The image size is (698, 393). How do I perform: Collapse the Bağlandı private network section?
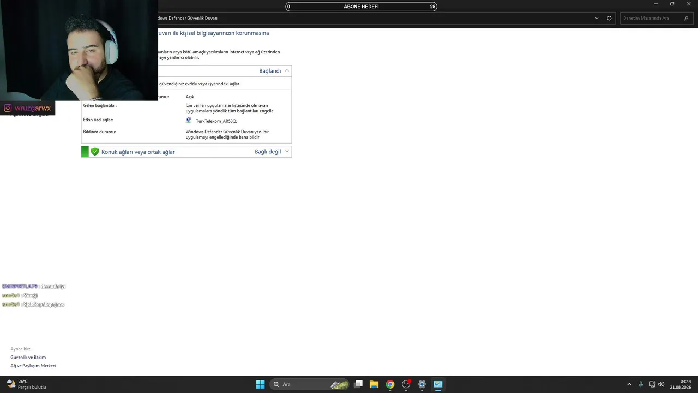tap(287, 70)
